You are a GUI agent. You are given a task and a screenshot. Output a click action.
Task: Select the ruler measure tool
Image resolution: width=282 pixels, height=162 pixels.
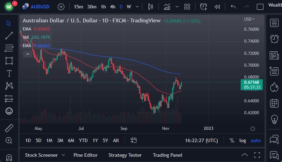9,128
